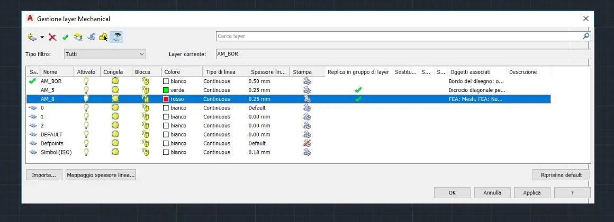Screen dimensions: 614x222
Task: Click the white color swatch of AM_BOR
Action: (166, 81)
